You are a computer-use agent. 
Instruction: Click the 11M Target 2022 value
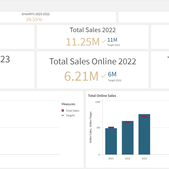112,40
